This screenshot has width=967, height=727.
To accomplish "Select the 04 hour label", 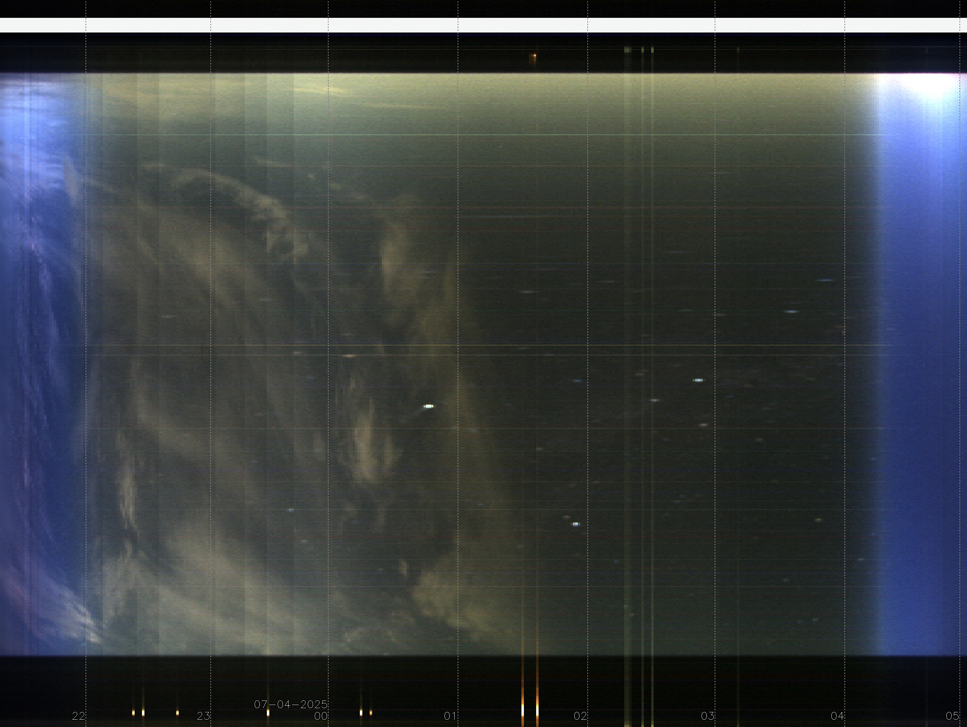I will tap(837, 716).
